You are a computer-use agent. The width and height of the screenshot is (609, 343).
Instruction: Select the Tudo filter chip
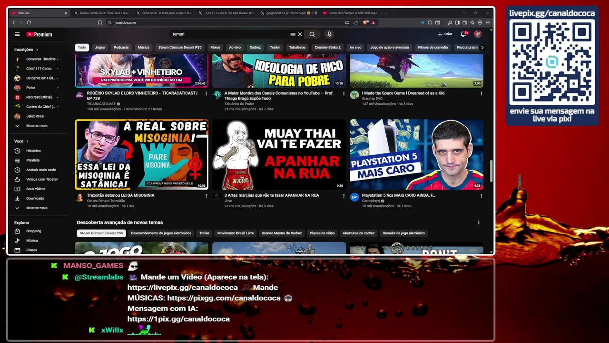pos(82,47)
